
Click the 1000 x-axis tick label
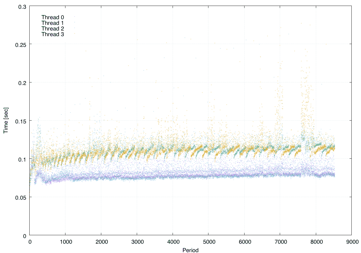point(65,242)
